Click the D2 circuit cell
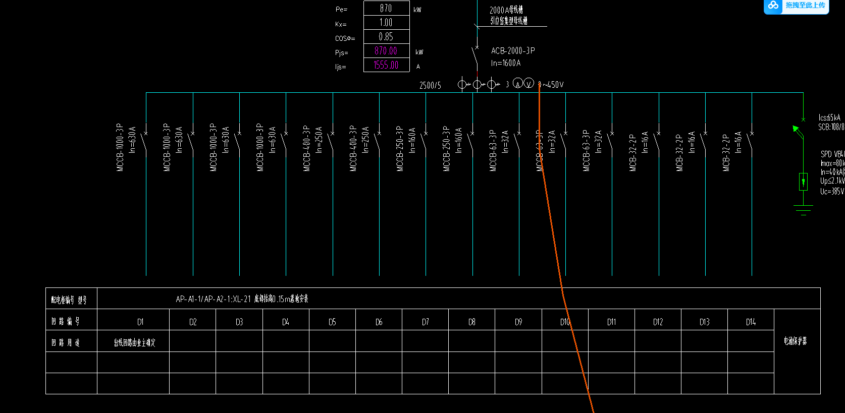 coord(192,319)
